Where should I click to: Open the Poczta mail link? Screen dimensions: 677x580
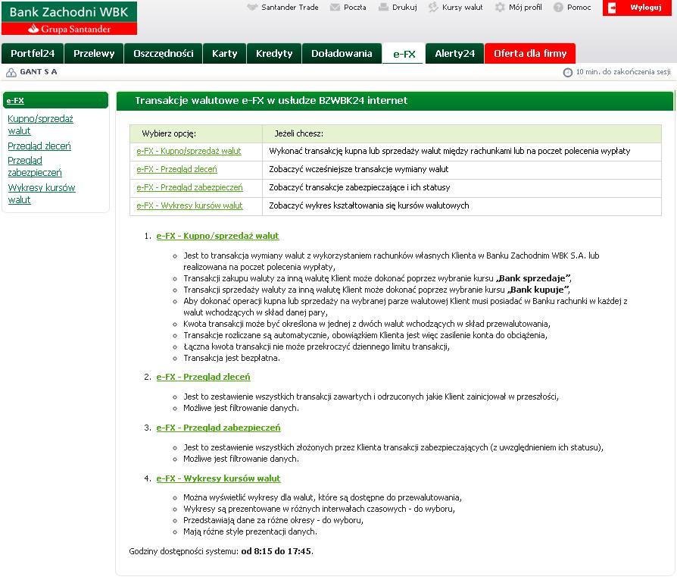tap(355, 8)
